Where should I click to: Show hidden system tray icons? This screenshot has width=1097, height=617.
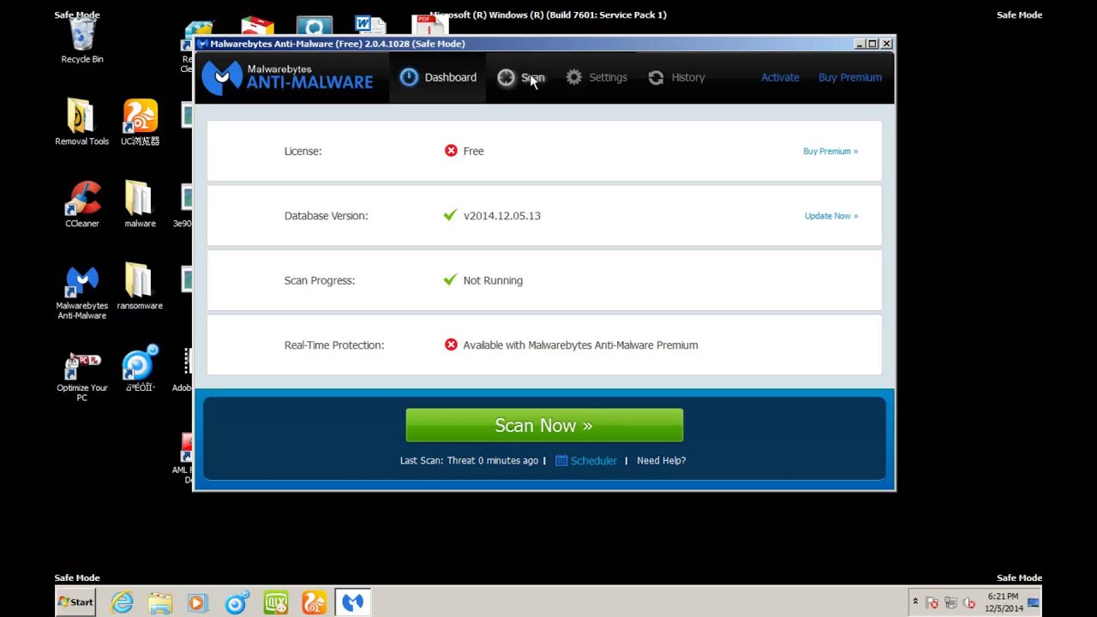click(x=915, y=602)
